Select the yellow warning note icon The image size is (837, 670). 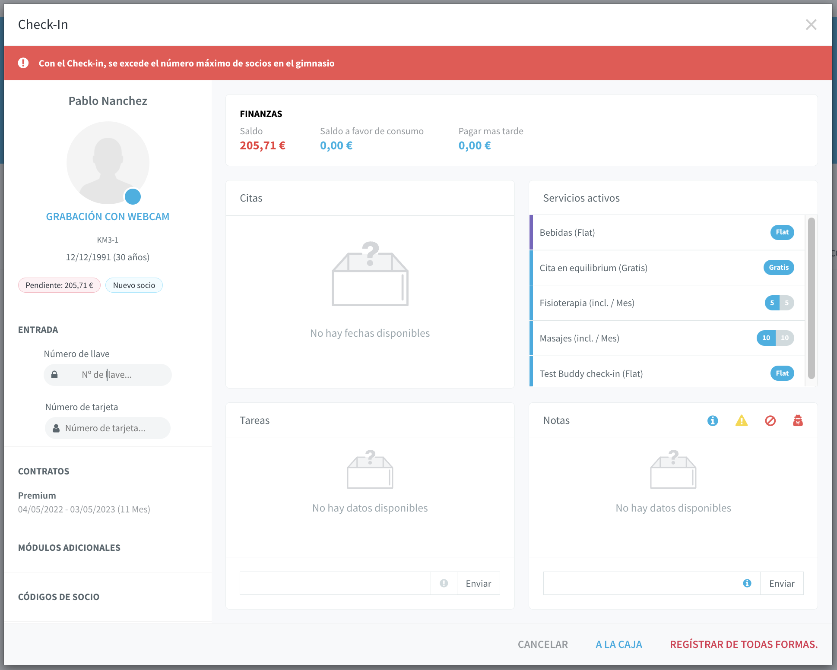742,420
